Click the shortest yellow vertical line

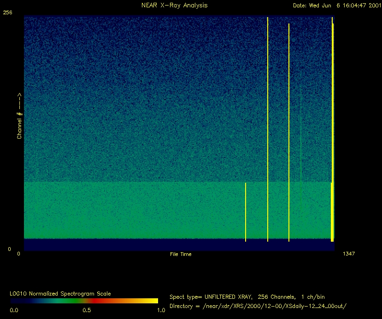coord(246,212)
